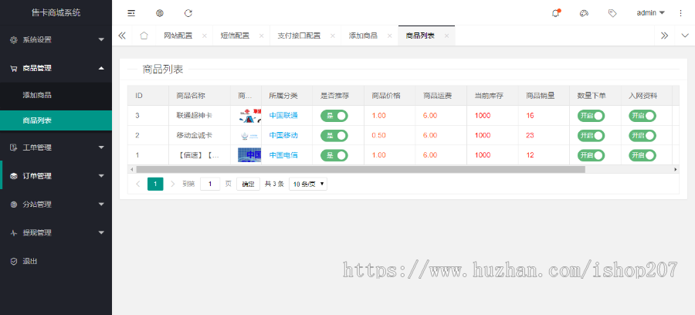The height and width of the screenshot is (315, 695).
Task: Click the 分站管理 sidebar icon
Action: pos(14,205)
